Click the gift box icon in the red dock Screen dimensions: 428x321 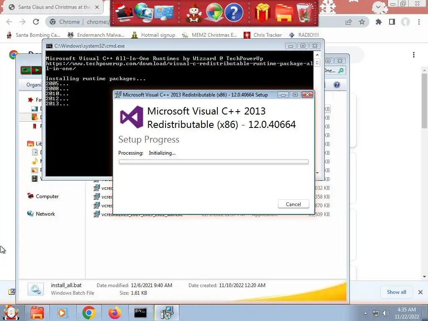[262, 13]
